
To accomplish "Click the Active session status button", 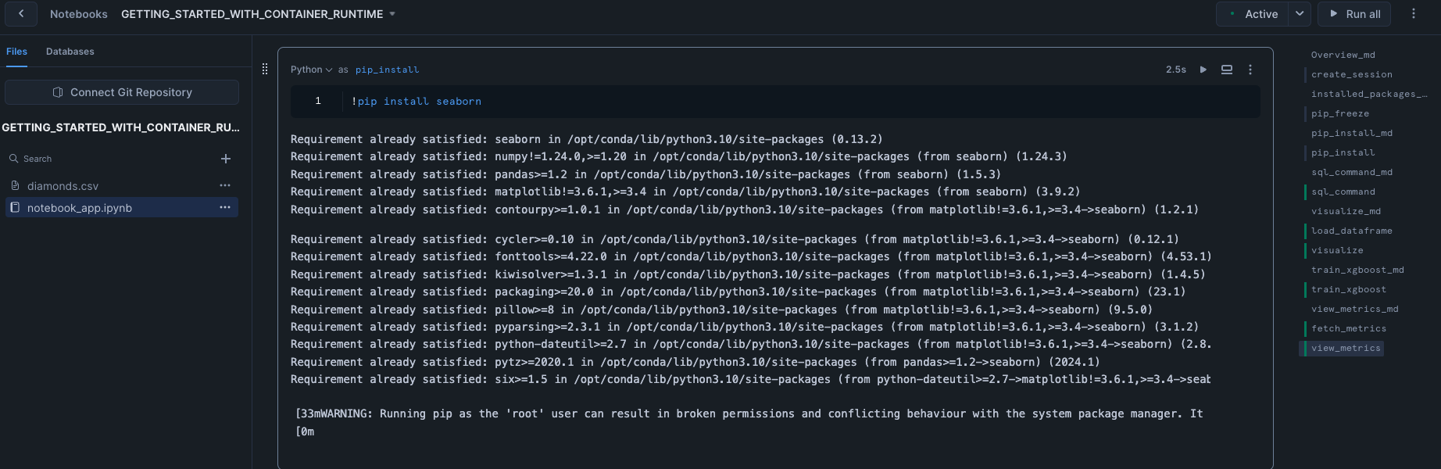I will pyautogui.click(x=1253, y=14).
